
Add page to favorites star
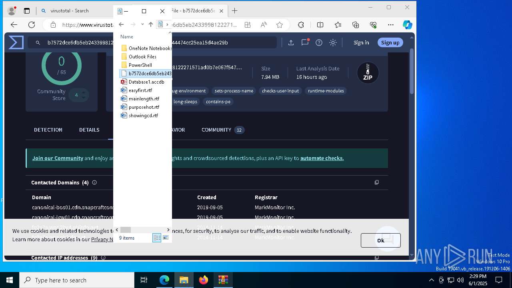coord(280,25)
